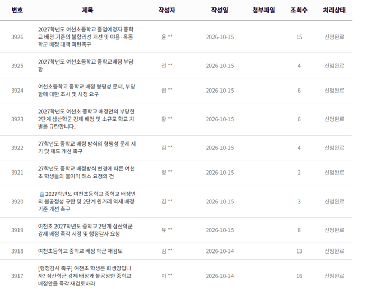Click the 조회수 column header
Viewport: 370px width, 289px height.
299,10
